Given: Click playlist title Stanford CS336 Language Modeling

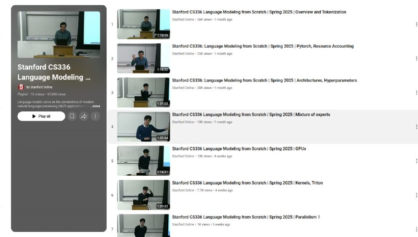Looking at the screenshot, I should click(54, 72).
